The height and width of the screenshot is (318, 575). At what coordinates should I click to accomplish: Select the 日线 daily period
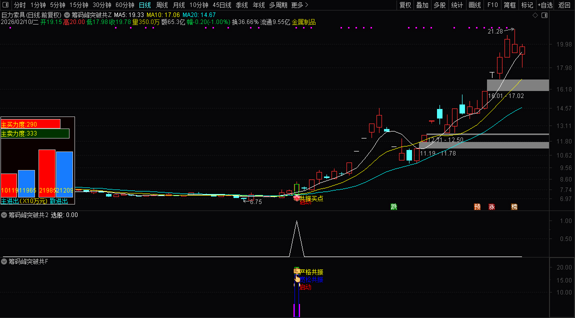click(145, 5)
